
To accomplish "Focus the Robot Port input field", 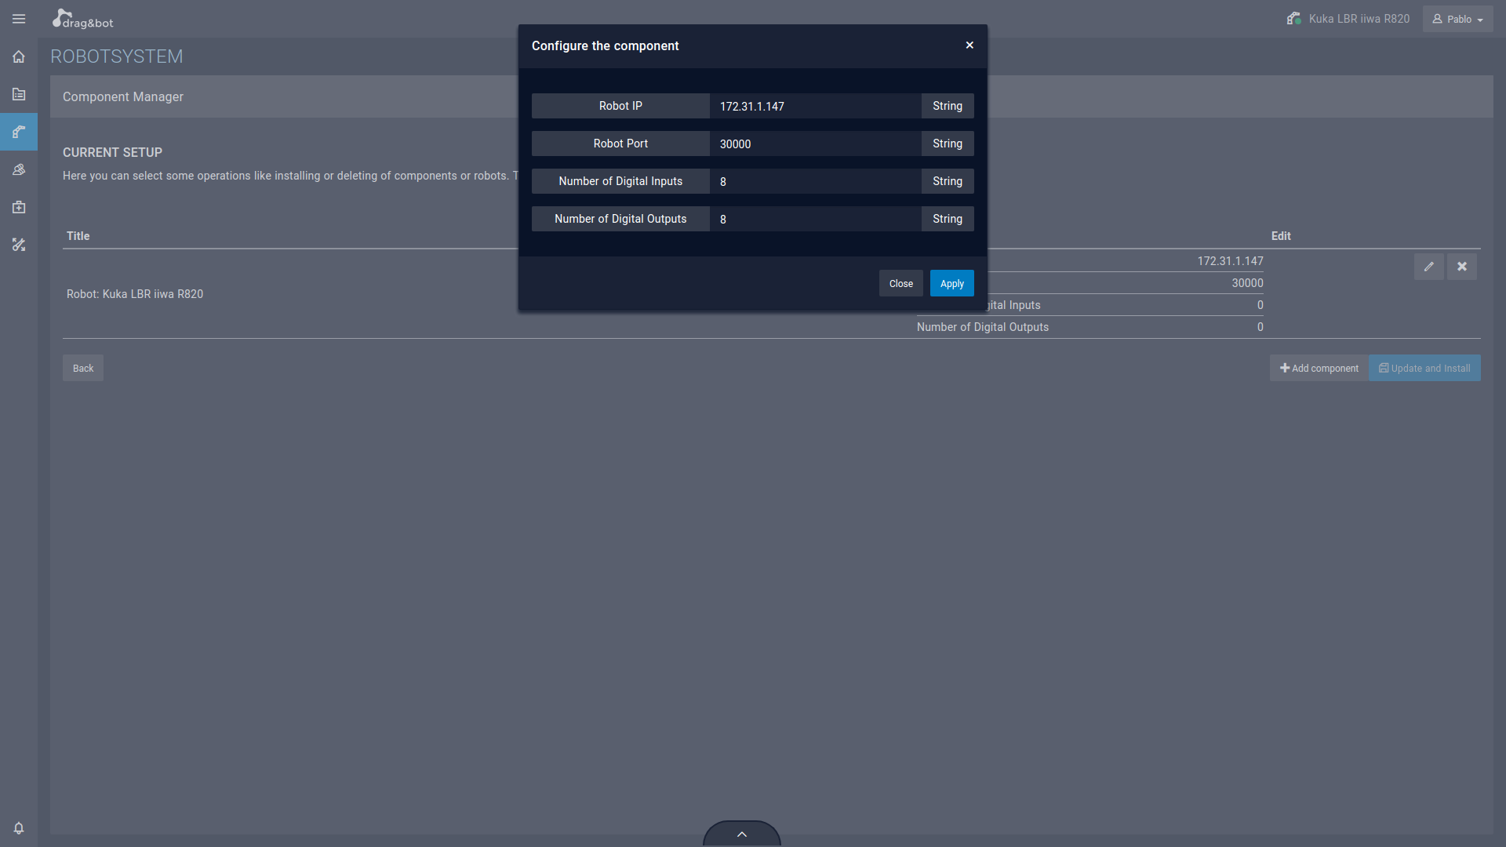I will tap(816, 144).
